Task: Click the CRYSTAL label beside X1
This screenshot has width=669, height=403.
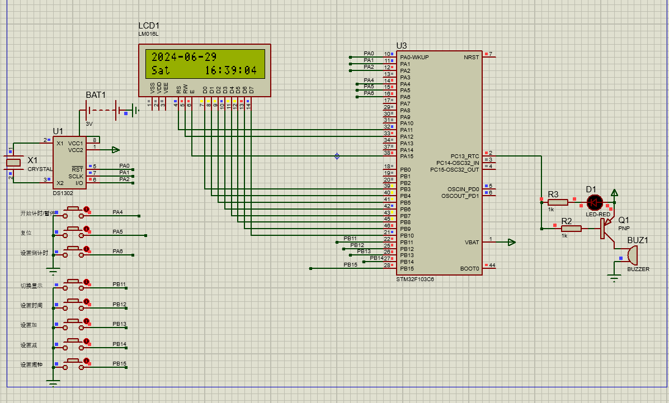Action: (40, 169)
